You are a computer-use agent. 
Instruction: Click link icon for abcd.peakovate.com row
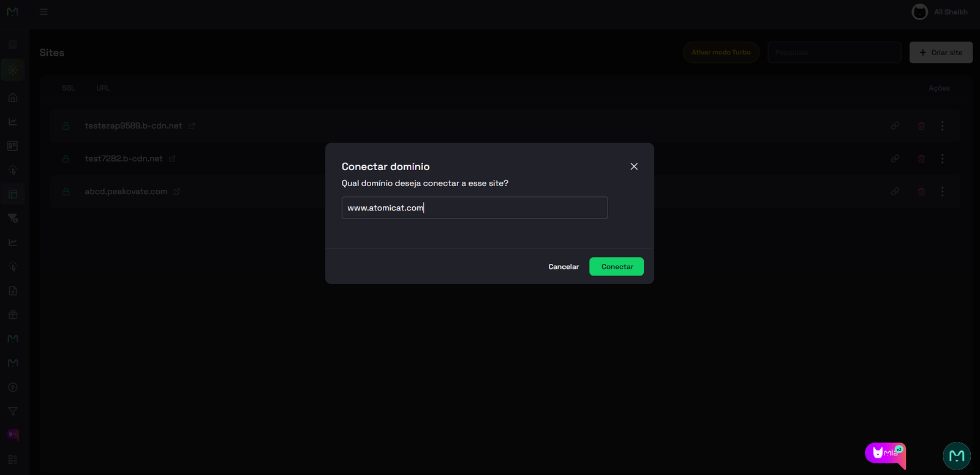click(x=895, y=192)
